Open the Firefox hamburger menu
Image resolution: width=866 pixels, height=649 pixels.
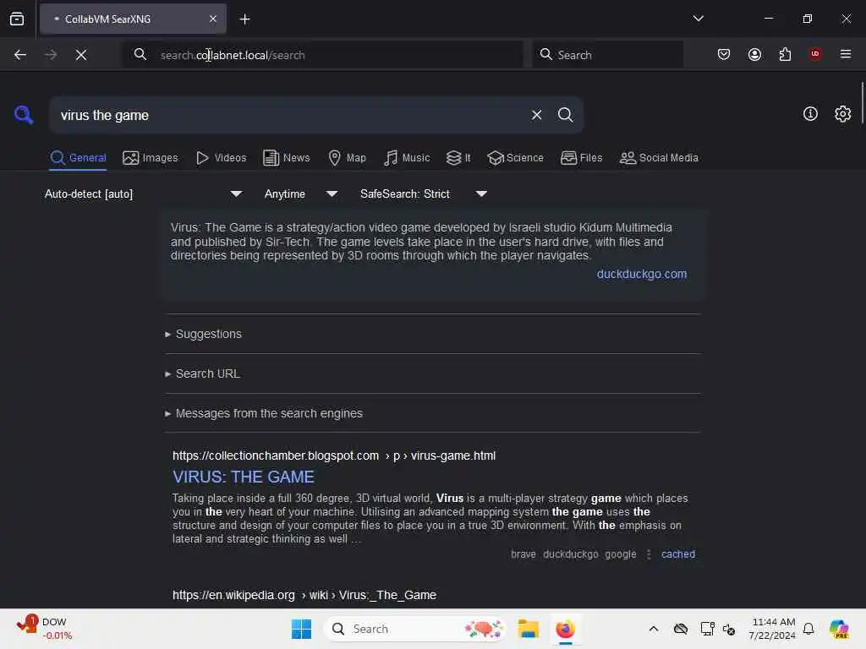(x=845, y=54)
